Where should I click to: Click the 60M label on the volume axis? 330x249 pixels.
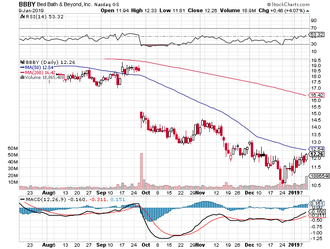(13, 148)
